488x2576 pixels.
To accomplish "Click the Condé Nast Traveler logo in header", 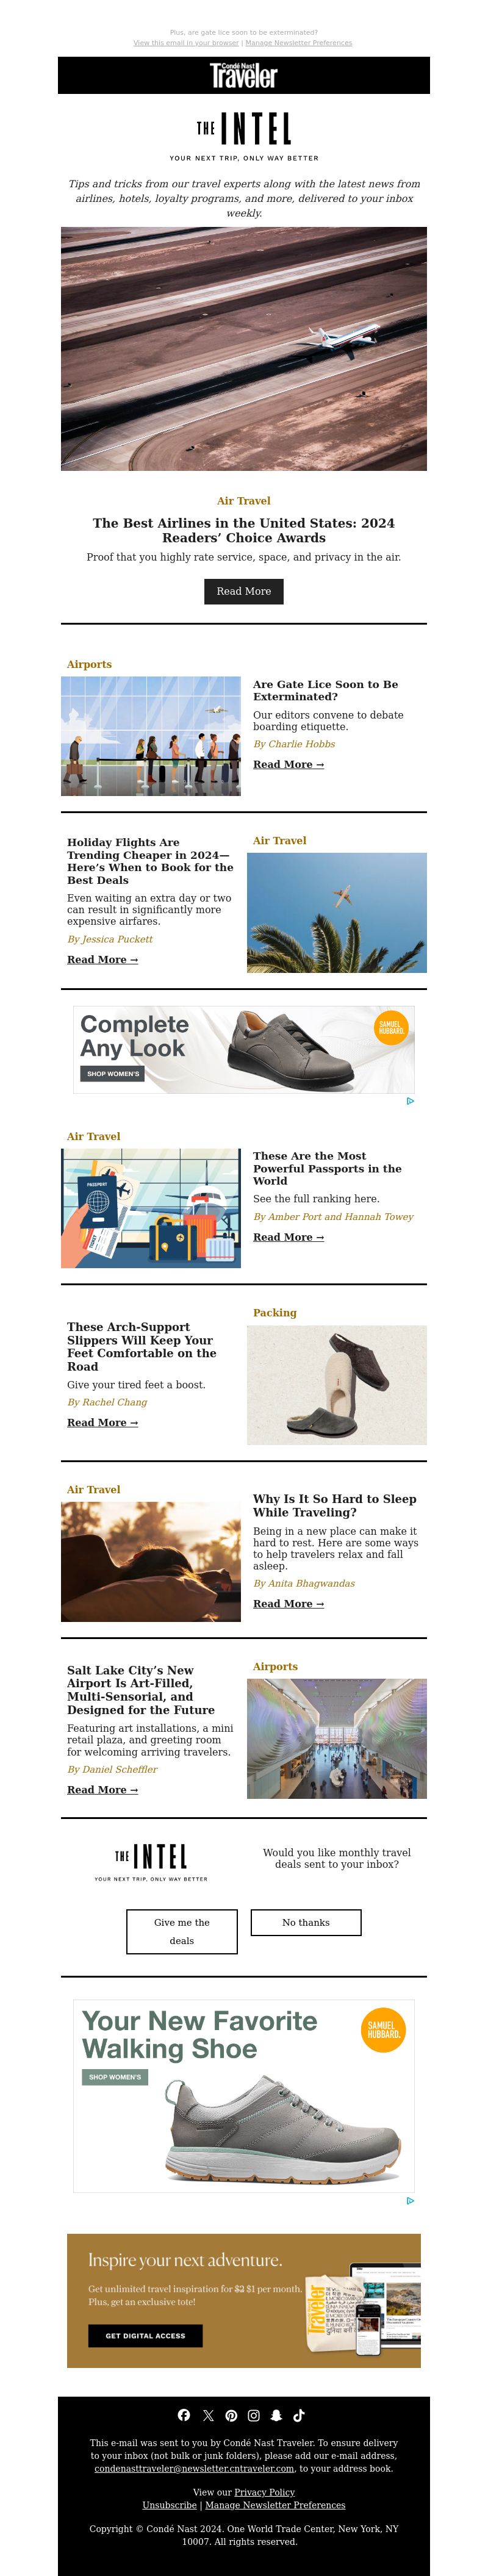I will point(244,75).
